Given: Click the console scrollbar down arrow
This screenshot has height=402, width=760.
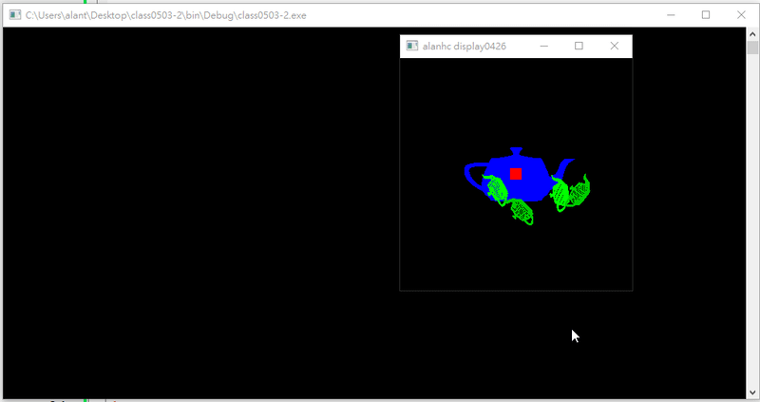Looking at the screenshot, I should pyautogui.click(x=752, y=392).
